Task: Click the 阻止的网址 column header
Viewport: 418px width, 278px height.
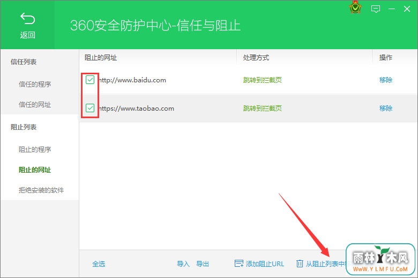Action: (x=101, y=57)
